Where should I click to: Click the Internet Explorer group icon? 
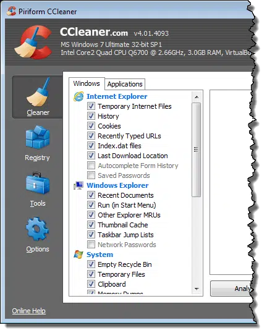[78, 96]
